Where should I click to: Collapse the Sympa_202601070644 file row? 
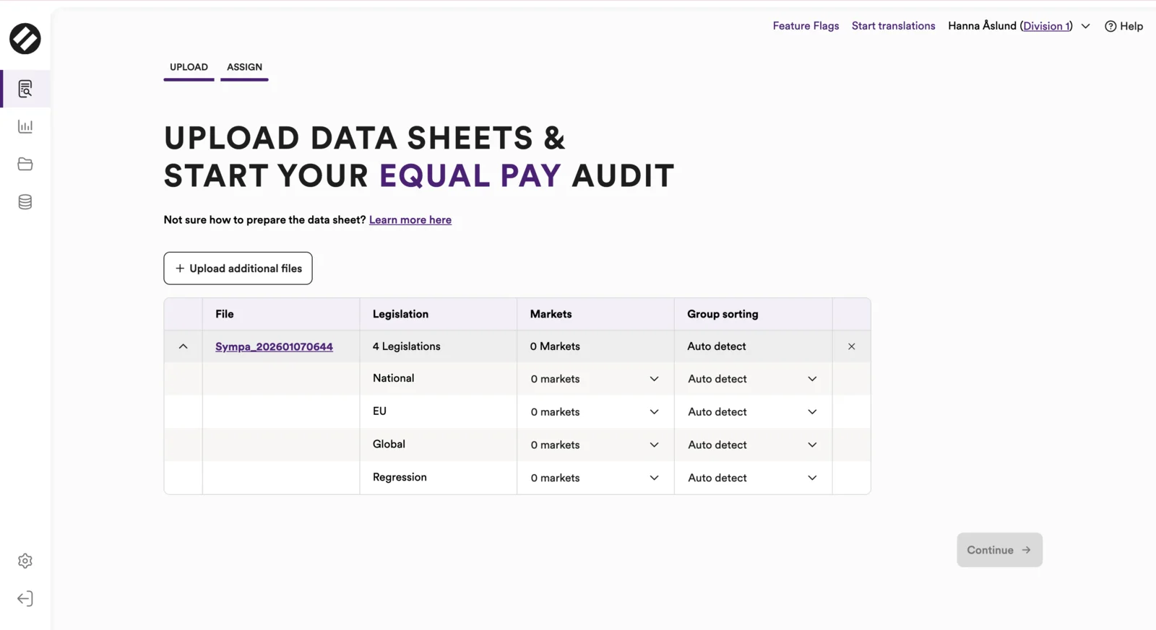coord(184,346)
